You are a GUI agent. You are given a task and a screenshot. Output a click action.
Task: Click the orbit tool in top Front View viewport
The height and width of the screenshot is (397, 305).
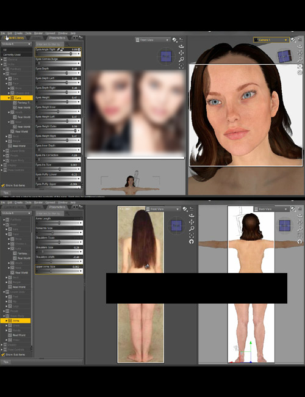pos(181,46)
